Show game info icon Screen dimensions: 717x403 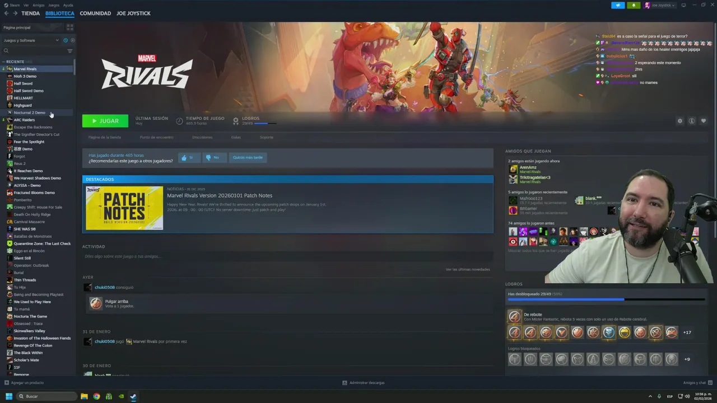pyautogui.click(x=692, y=121)
